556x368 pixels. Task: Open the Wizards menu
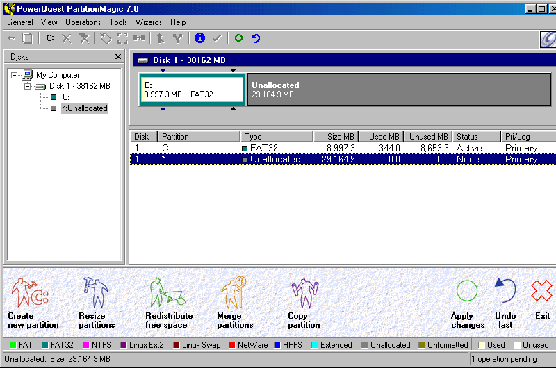(148, 22)
